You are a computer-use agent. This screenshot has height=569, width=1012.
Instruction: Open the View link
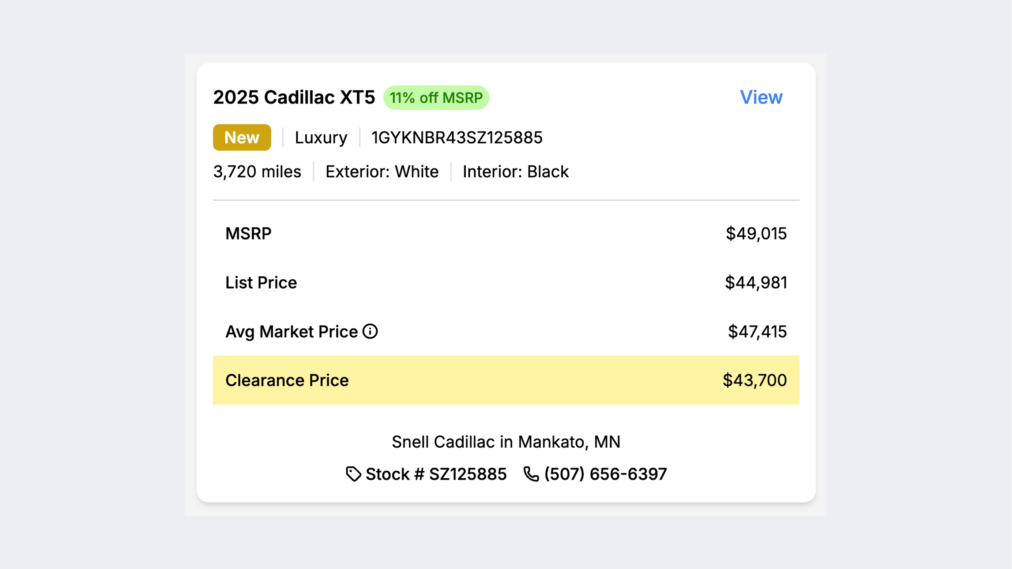click(x=761, y=97)
